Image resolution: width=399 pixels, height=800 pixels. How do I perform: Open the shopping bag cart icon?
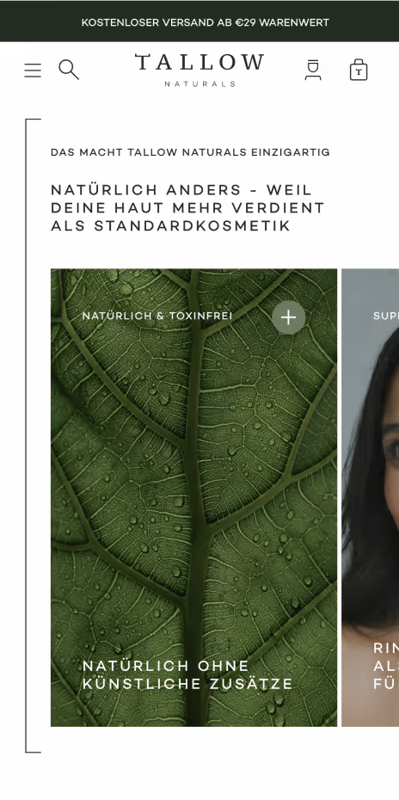click(x=359, y=70)
